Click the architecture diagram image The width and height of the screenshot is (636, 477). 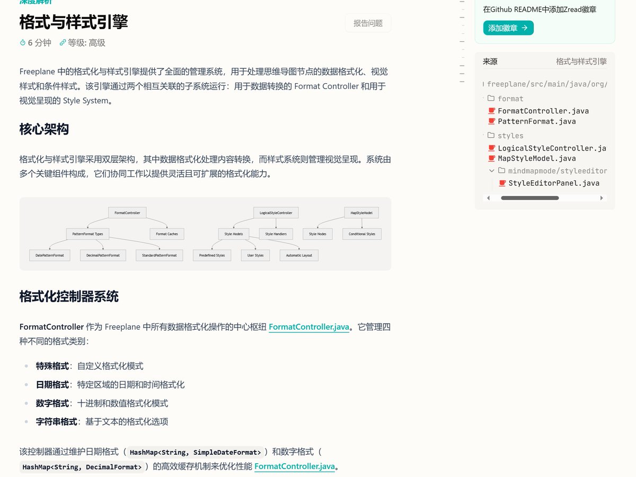205,234
